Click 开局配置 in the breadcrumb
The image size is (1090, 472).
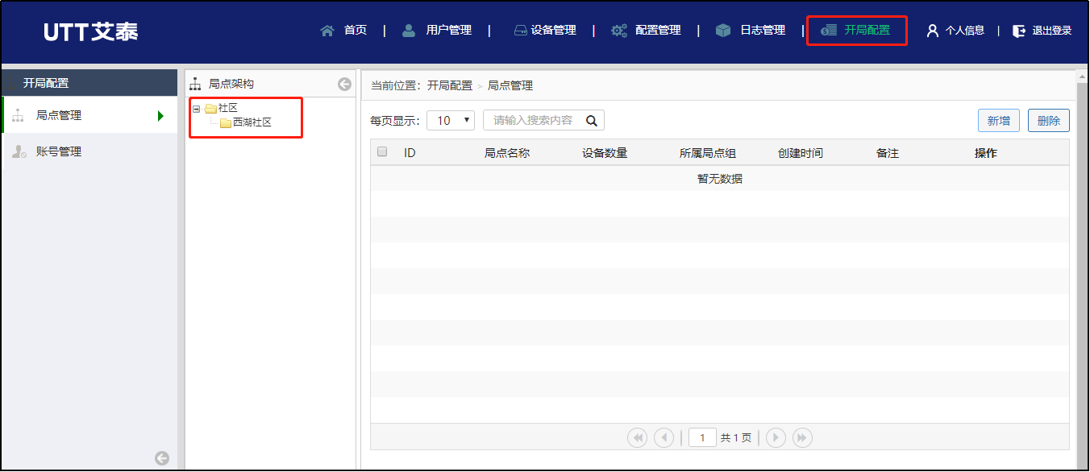(x=450, y=85)
